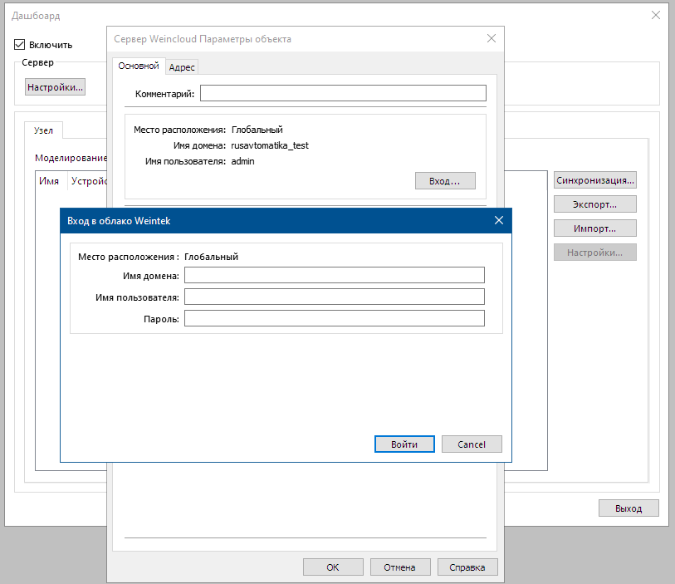Click into the Имя пользователя field

(x=335, y=297)
